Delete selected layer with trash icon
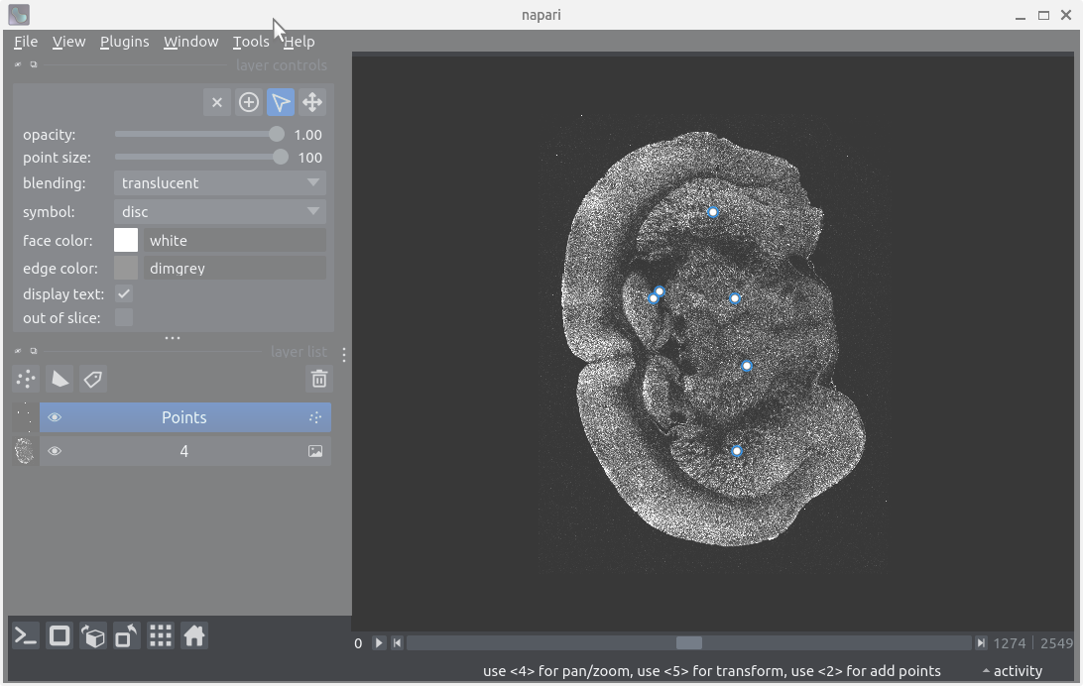1083x686 pixels. point(318,379)
